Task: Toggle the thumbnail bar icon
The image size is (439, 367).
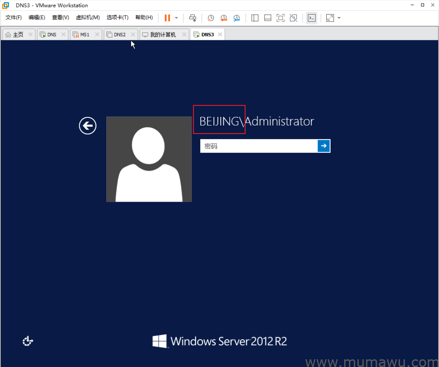Action: pos(268,18)
